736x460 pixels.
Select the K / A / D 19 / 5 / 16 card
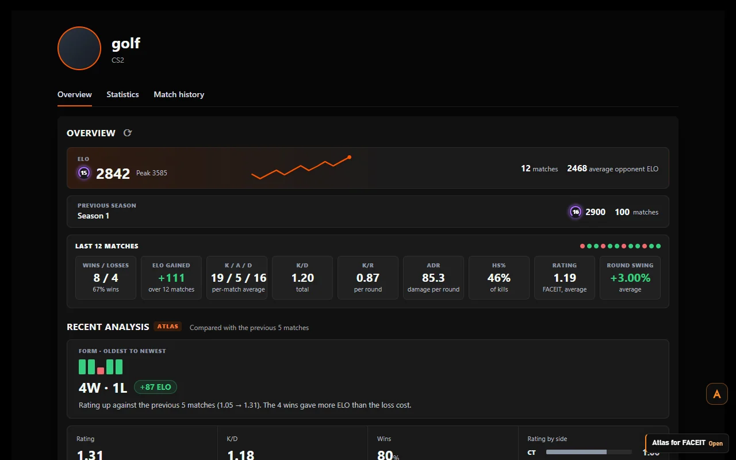237,278
